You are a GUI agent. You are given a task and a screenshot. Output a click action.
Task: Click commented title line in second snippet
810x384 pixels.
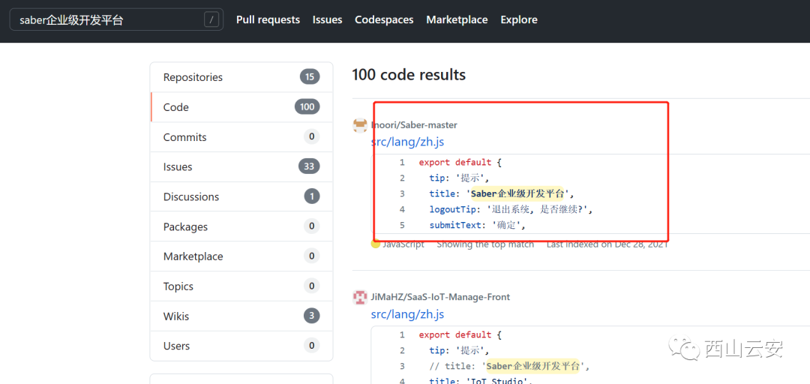click(x=509, y=367)
